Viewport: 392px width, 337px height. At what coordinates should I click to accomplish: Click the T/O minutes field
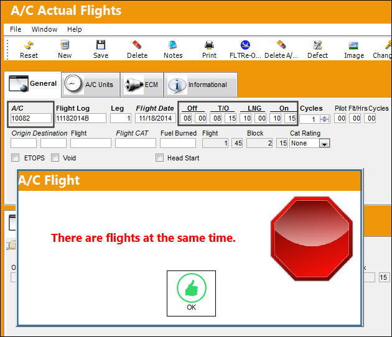[x=231, y=118]
